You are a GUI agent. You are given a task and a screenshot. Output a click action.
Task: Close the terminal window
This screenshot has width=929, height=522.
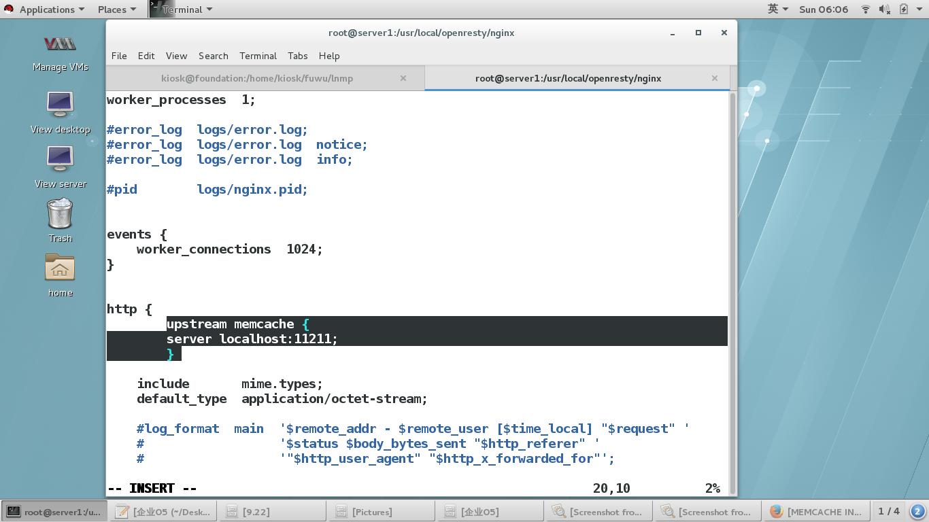pyautogui.click(x=724, y=33)
